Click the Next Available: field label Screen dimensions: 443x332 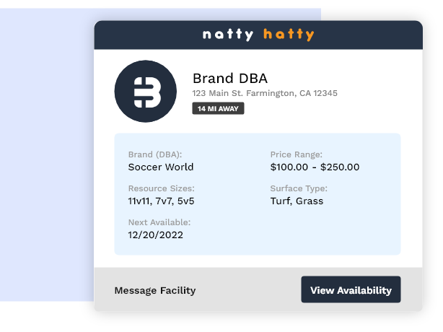(x=159, y=222)
